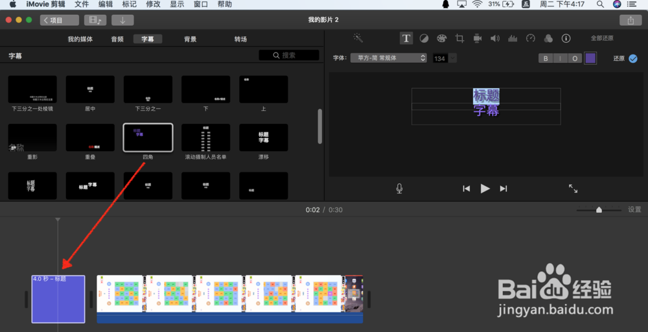Skip to previous clip
The height and width of the screenshot is (332, 648).
(x=466, y=189)
